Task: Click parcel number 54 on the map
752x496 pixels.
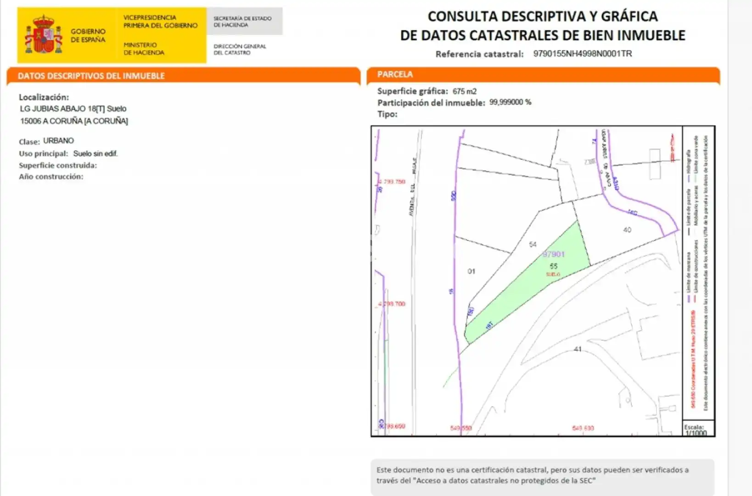Action: [x=533, y=244]
